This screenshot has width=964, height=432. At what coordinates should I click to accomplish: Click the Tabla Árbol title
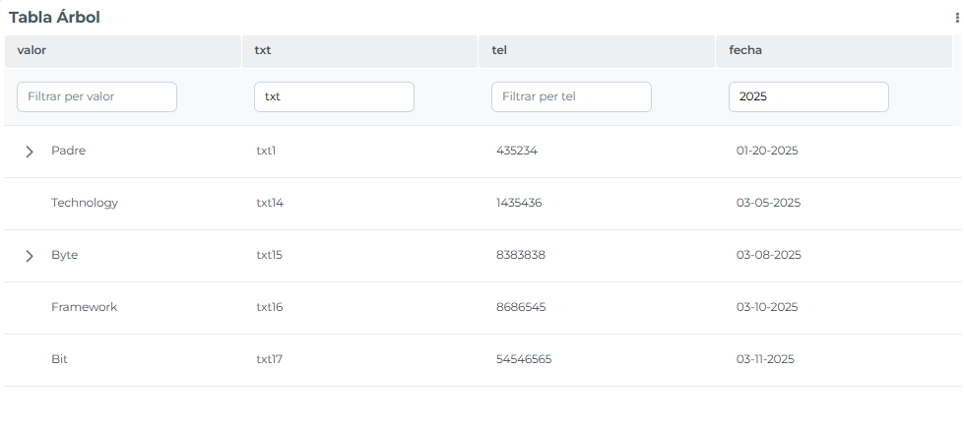point(54,17)
